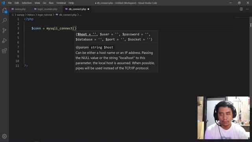Click line number 10 in the gutter
This screenshot has height=142, width=252.
[17, 61]
